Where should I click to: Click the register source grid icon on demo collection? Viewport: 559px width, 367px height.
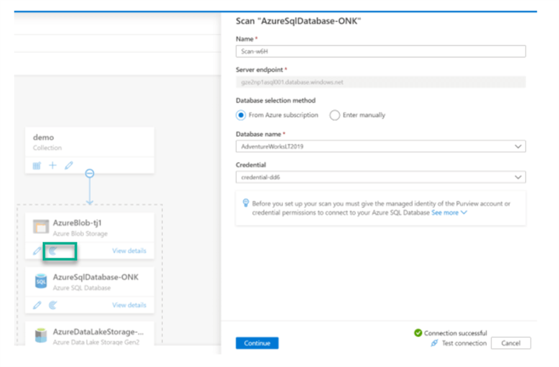coord(37,166)
